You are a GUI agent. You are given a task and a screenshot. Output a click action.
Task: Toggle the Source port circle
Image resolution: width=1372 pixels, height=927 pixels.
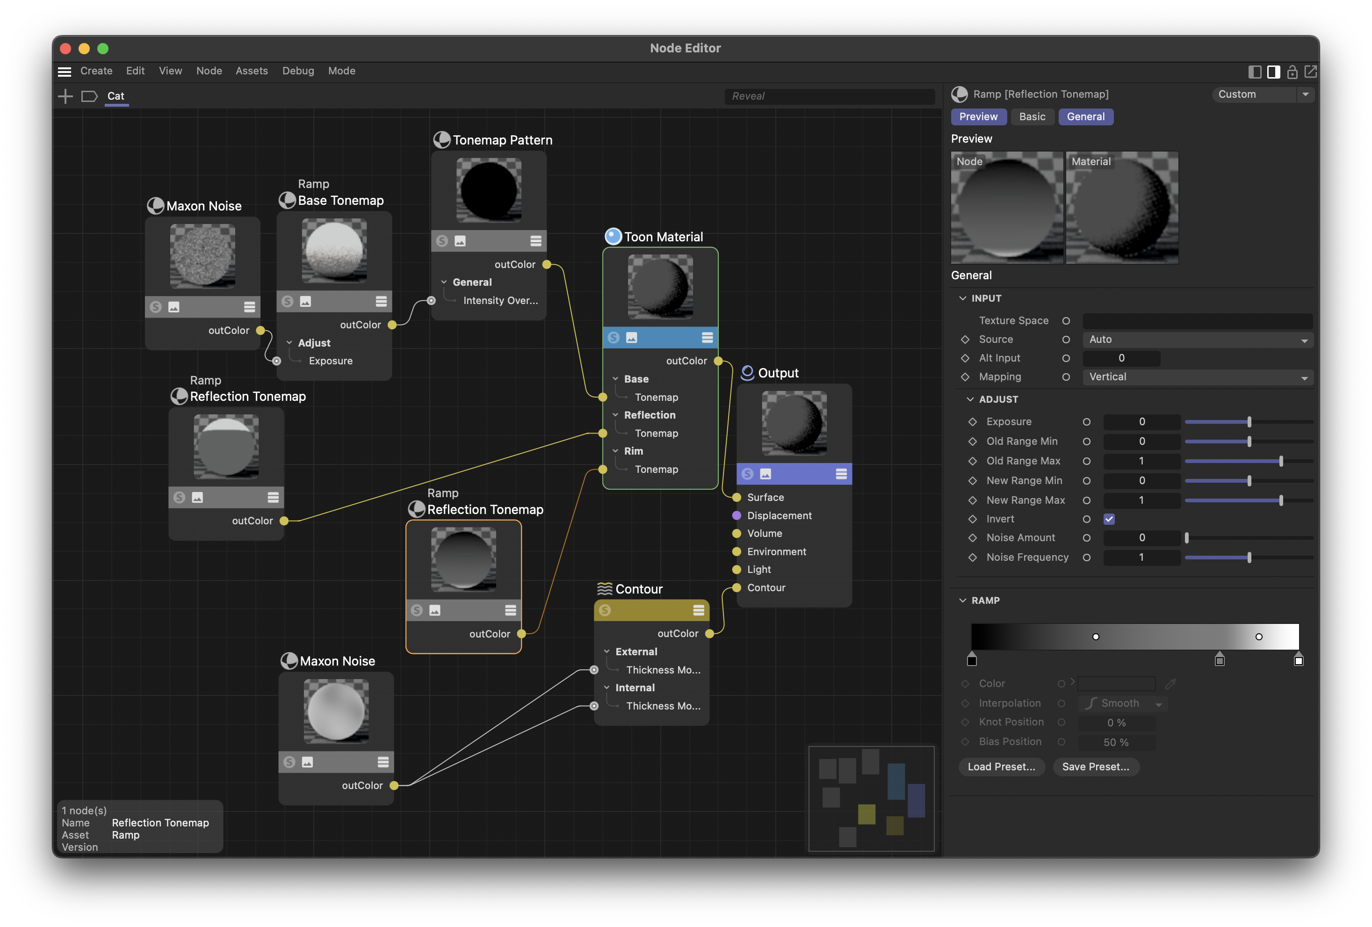[x=1066, y=340]
